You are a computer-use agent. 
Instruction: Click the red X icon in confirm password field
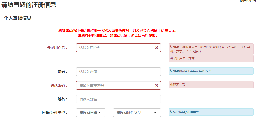pyautogui.click(x=157, y=85)
